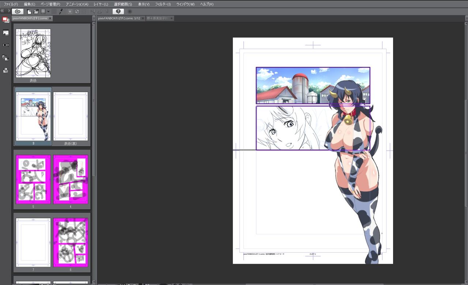Collapse the left palette dock with double arrows

coord(3,11)
